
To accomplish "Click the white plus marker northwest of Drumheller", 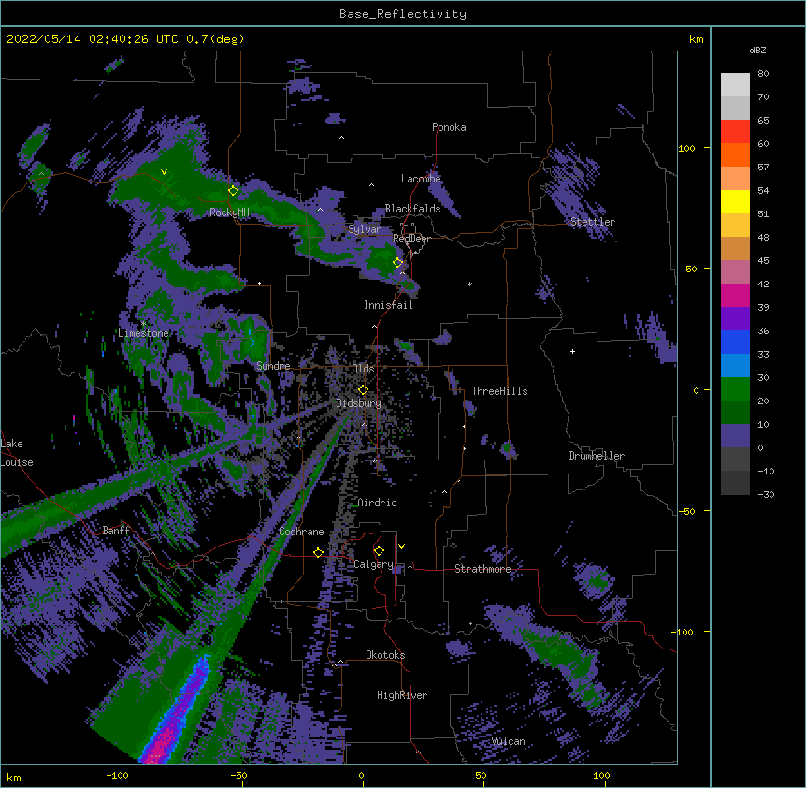I will coord(572,351).
